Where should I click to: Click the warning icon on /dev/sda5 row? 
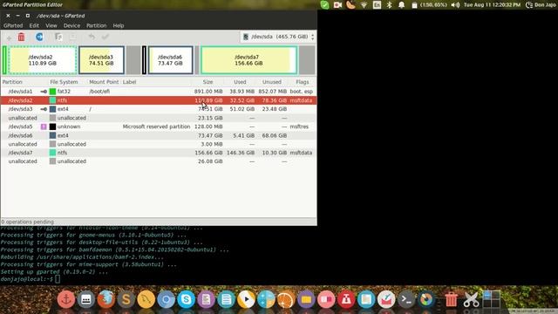click(44, 126)
